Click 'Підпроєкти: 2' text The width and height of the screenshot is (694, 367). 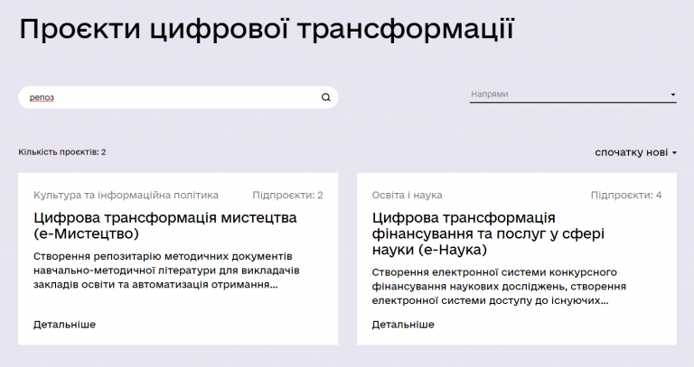coord(287,195)
